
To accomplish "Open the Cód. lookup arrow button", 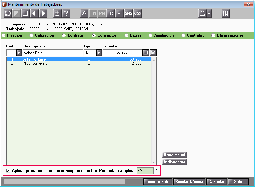I will [19, 53].
